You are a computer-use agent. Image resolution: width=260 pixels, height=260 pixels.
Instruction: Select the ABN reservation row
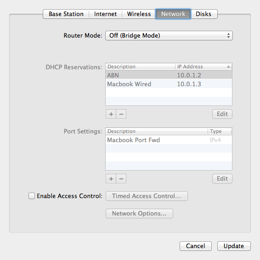[x=169, y=75]
